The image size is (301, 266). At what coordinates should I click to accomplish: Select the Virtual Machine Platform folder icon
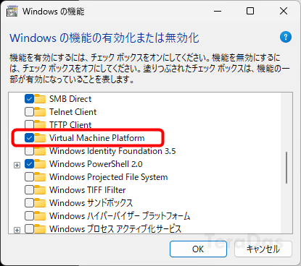(40, 138)
